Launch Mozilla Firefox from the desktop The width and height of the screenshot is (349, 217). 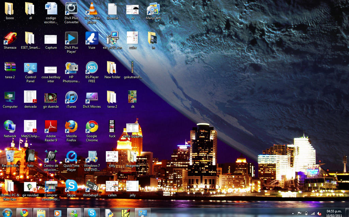point(71,127)
